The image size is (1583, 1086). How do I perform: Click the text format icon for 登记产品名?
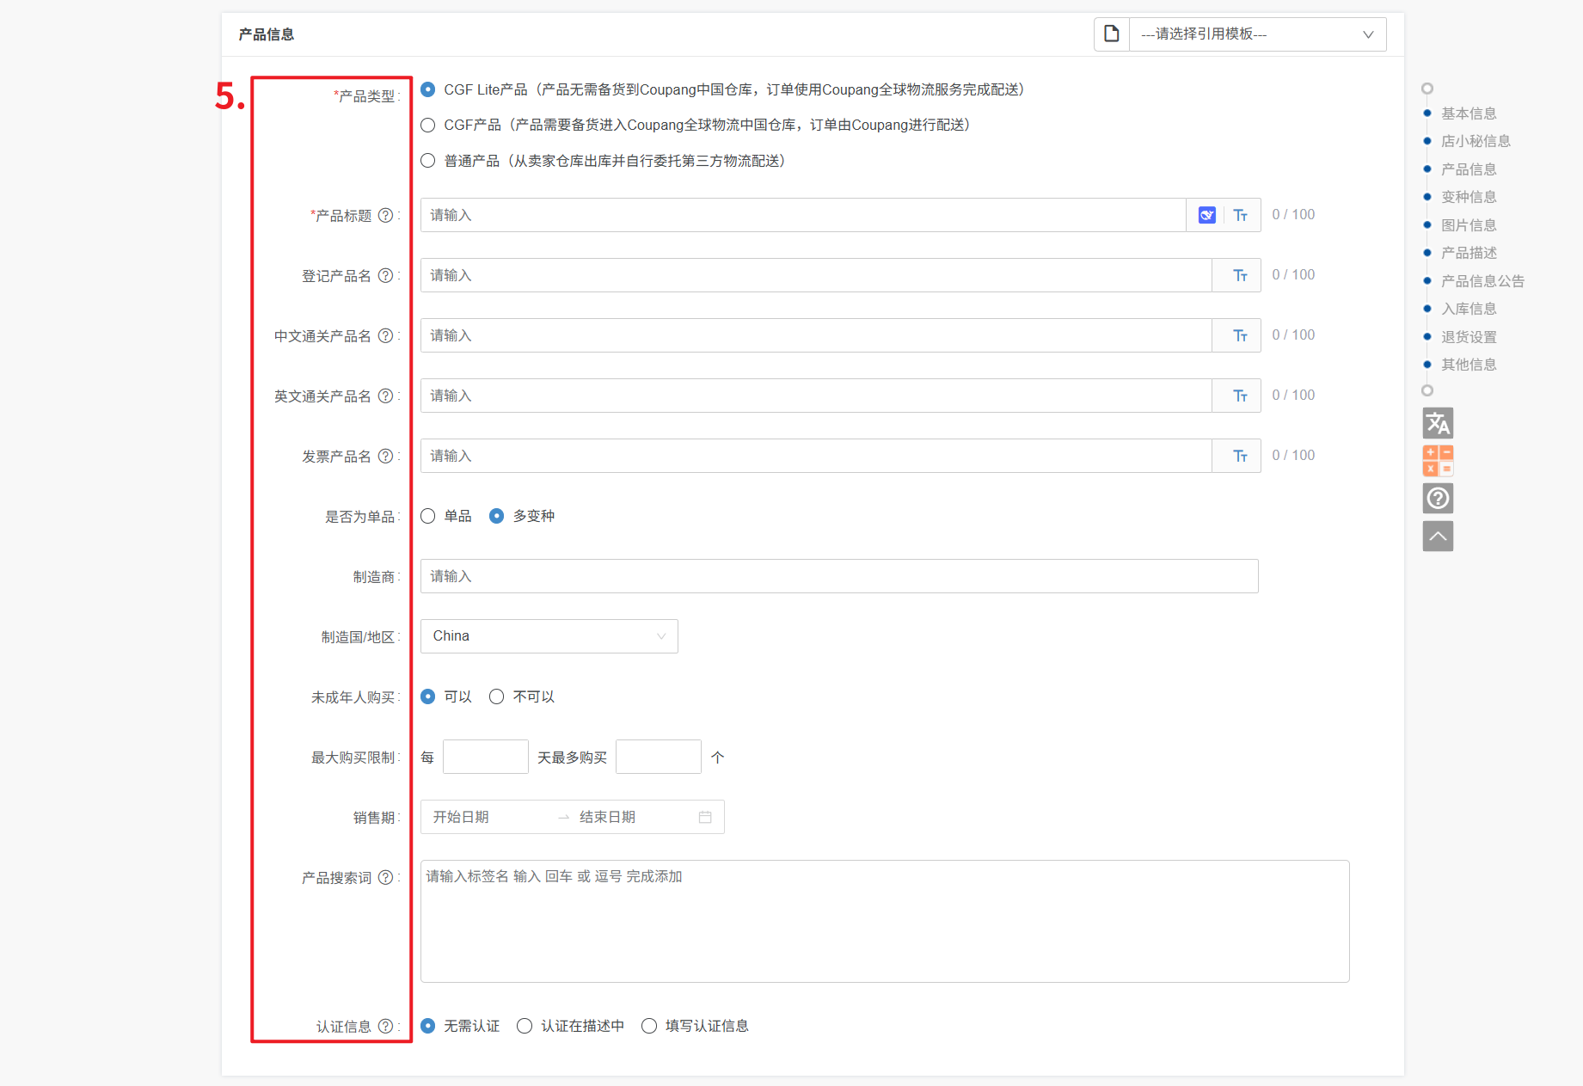pyautogui.click(x=1240, y=275)
